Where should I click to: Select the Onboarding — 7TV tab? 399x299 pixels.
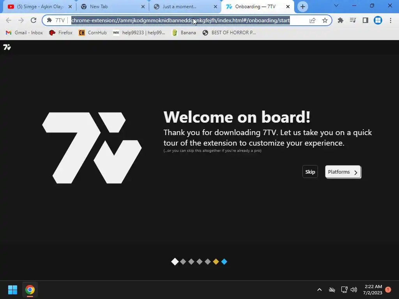[x=258, y=7]
